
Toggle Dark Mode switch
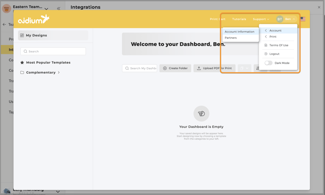coord(268,63)
